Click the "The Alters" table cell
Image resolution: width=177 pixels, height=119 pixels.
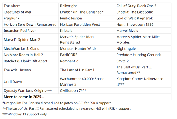(12, 6)
